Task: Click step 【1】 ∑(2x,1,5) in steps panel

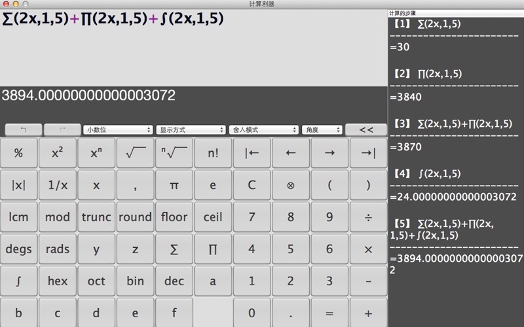Action: point(426,24)
